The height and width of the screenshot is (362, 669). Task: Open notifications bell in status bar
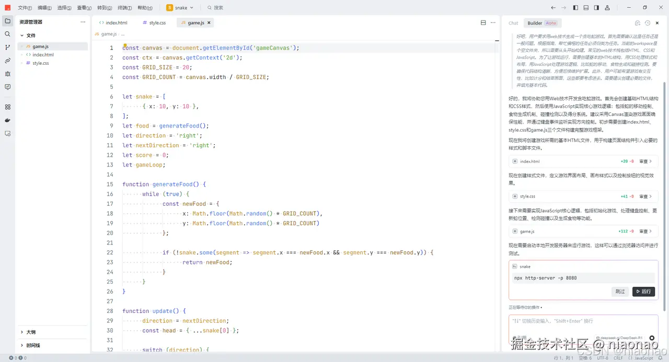click(660, 358)
